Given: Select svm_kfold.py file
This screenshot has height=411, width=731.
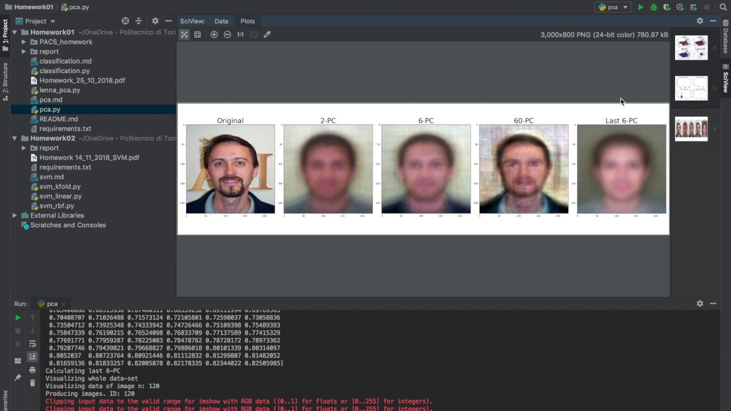Looking at the screenshot, I should [60, 187].
